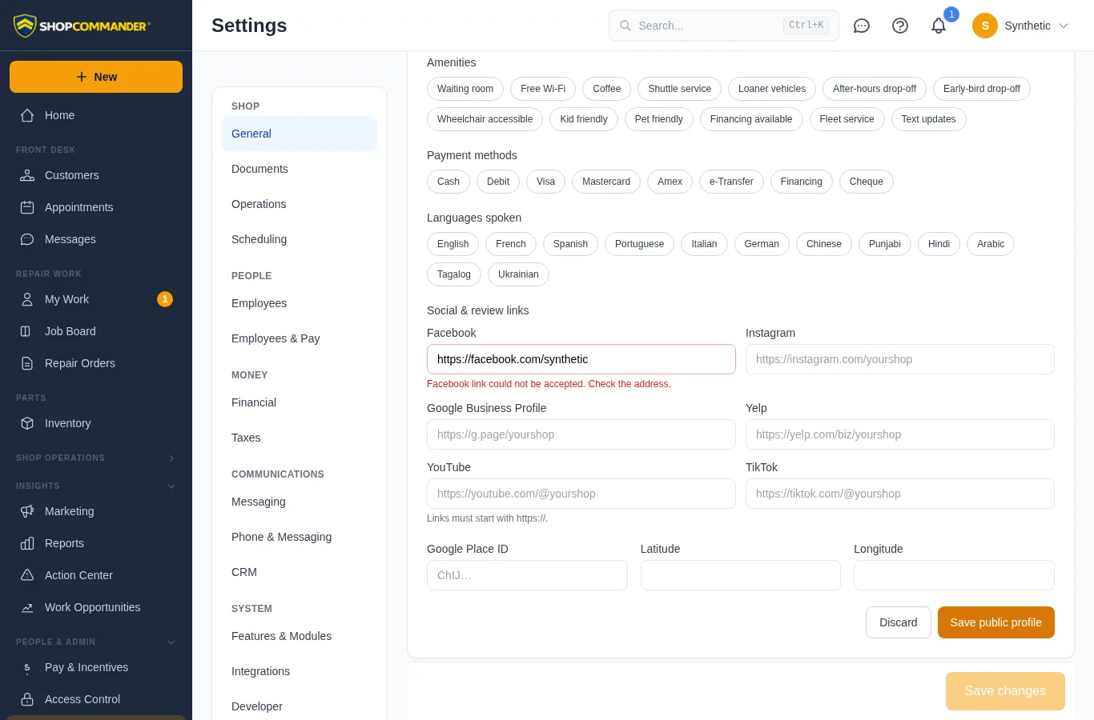Click the New button
The height and width of the screenshot is (720, 1094).
(96, 77)
